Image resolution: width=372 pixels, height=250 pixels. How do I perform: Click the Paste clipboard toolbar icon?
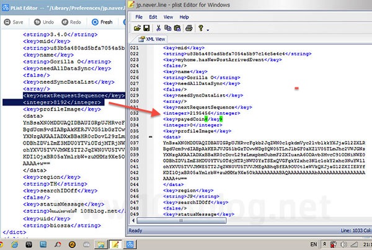177,28
